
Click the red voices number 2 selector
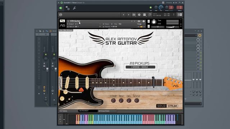click(171, 8)
